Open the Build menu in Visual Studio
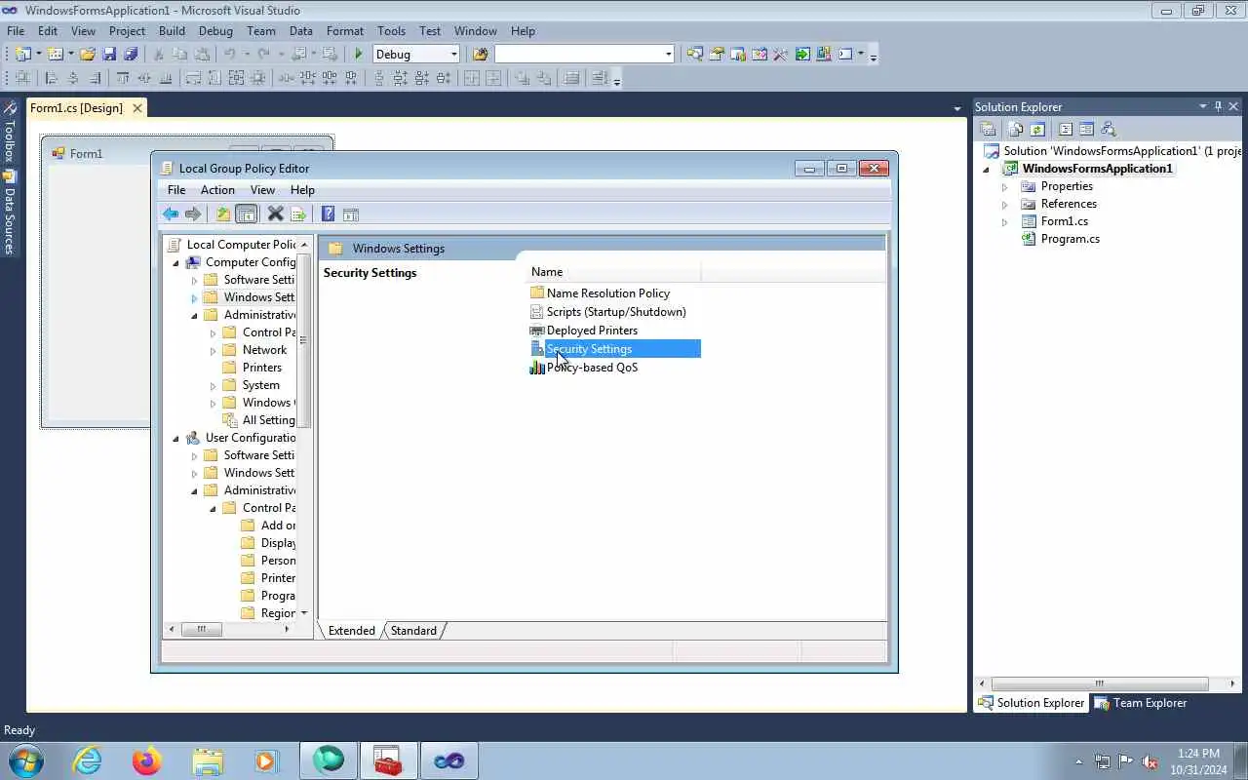 click(x=172, y=31)
